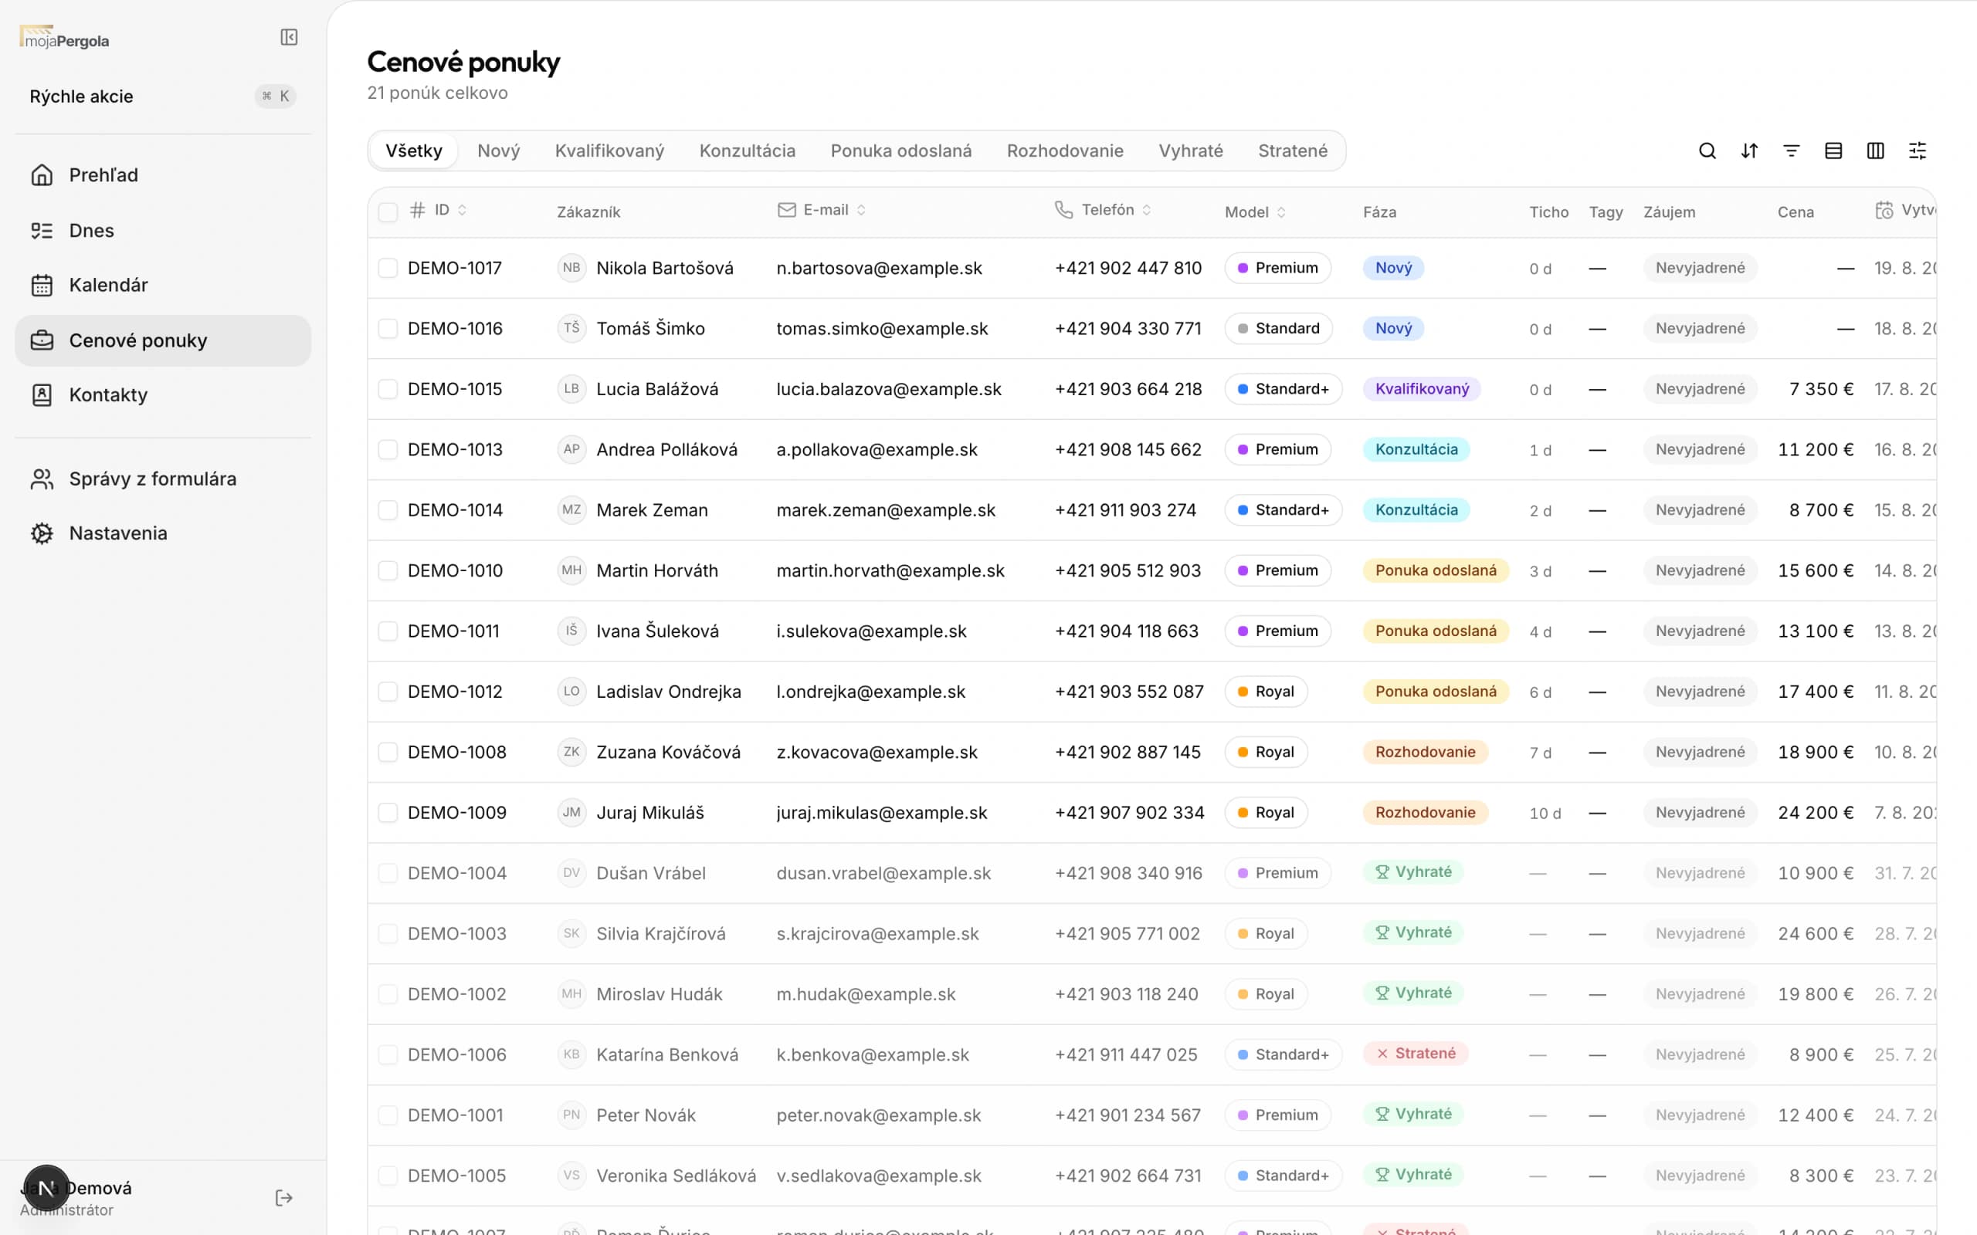1977x1235 pixels.
Task: Open Kontakty in sidebar
Action: pos(163,394)
